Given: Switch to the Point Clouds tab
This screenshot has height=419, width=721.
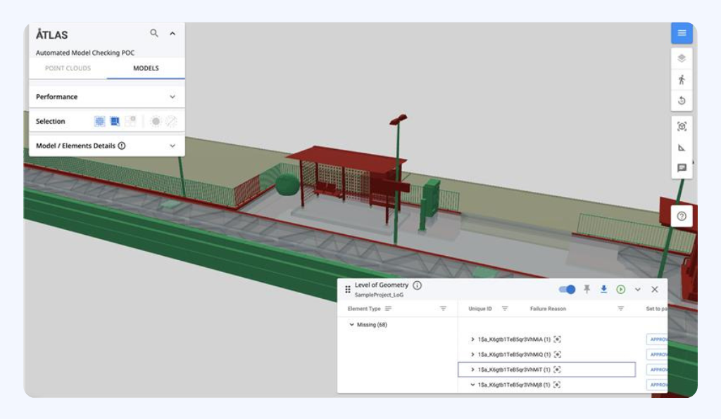Looking at the screenshot, I should pyautogui.click(x=68, y=68).
